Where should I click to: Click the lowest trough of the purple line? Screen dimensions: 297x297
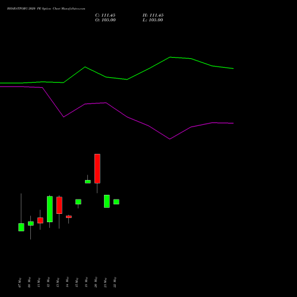click(x=170, y=139)
